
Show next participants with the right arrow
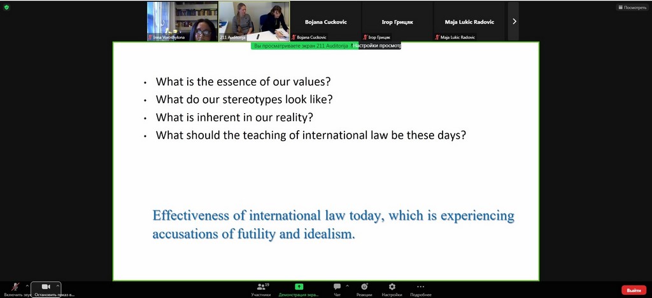click(514, 21)
